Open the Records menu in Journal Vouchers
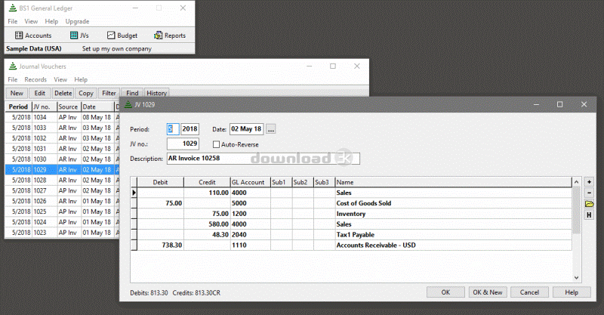604x315 pixels. [x=35, y=79]
